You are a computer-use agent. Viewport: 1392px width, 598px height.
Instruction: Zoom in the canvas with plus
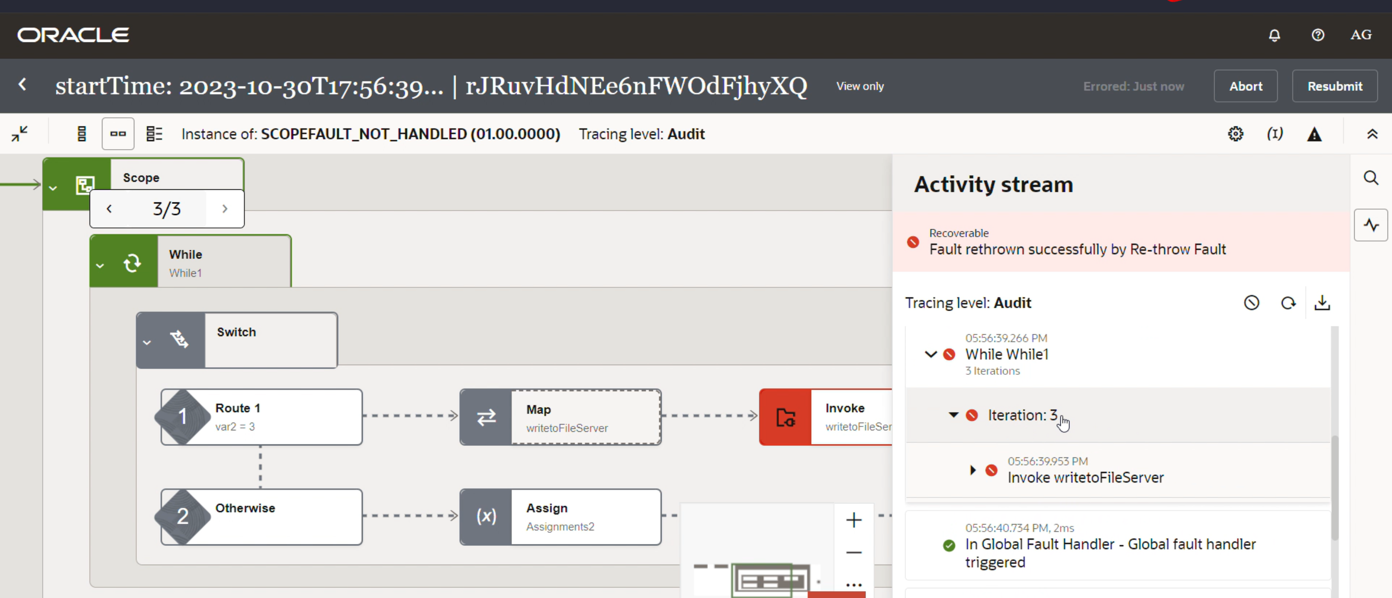pos(854,520)
